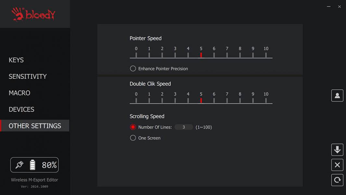Click the Number Of Lines value field

184,127
